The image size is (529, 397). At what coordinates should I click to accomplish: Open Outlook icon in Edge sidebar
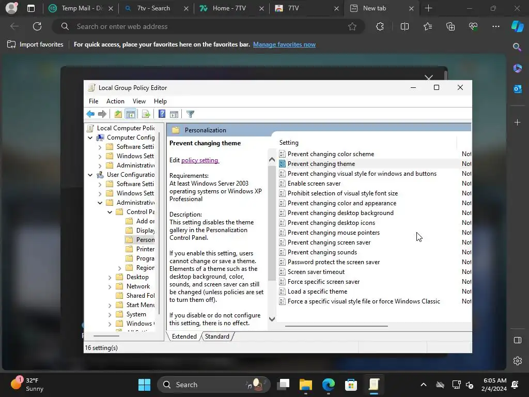(517, 89)
